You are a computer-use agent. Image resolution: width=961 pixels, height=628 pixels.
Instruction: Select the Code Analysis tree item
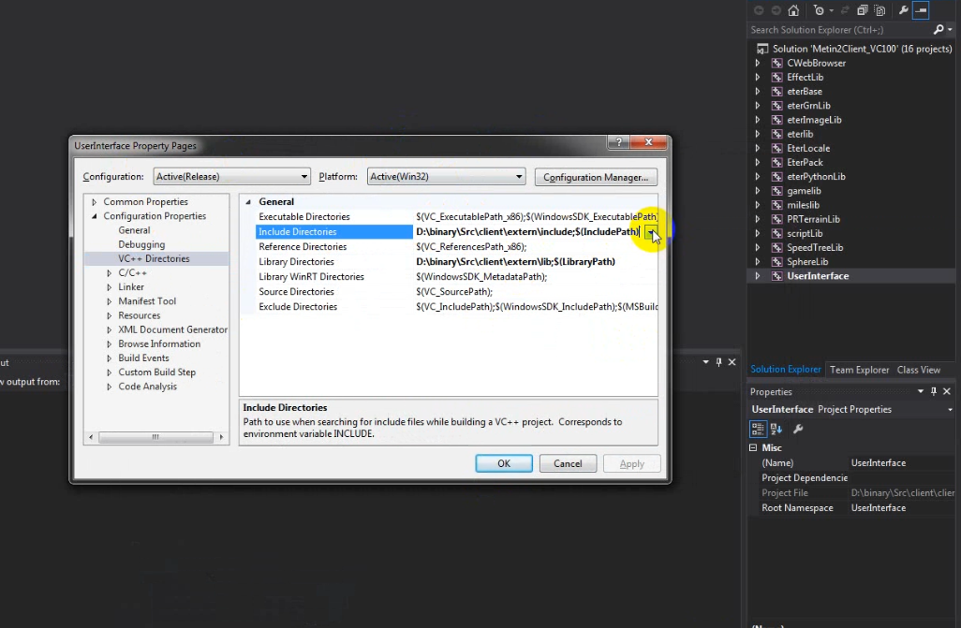(x=148, y=387)
